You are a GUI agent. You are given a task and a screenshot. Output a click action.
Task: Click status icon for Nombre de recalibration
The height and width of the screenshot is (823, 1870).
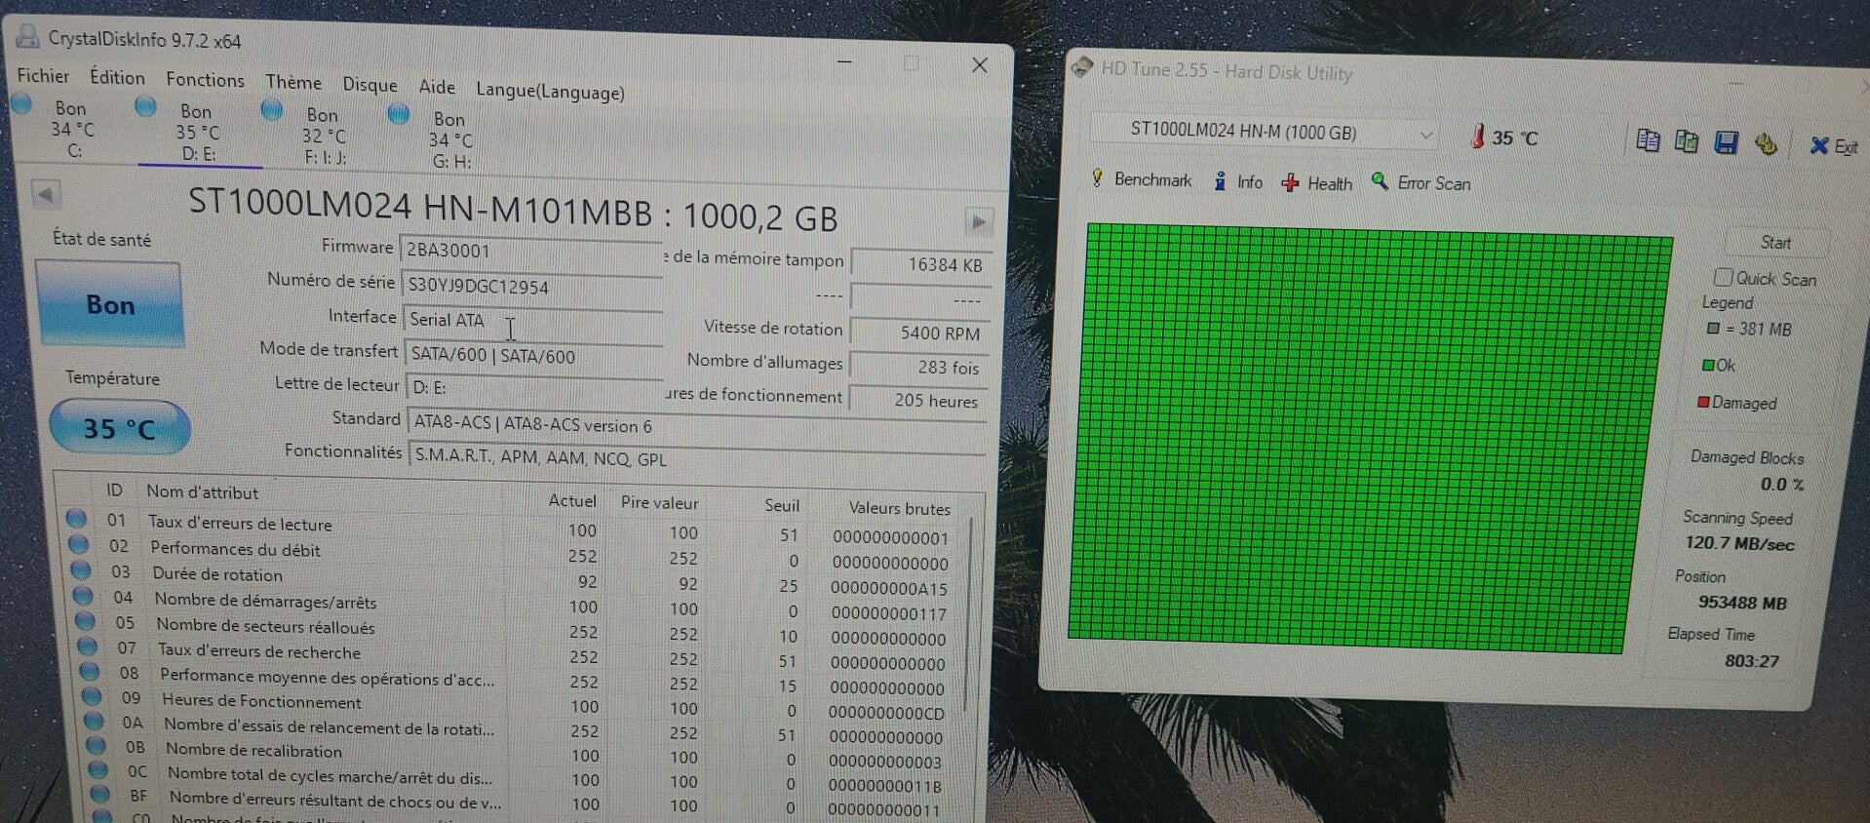[x=96, y=746]
